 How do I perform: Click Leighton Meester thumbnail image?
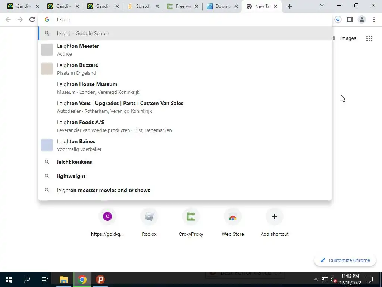click(47, 50)
